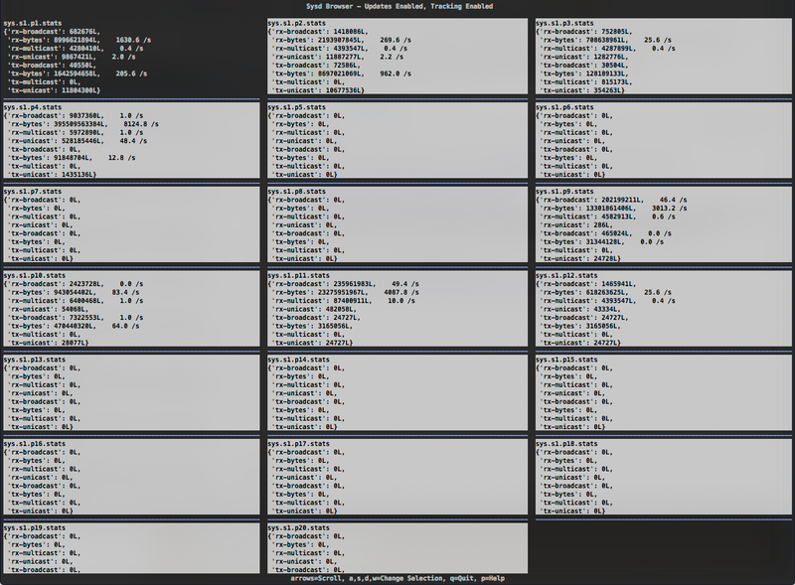Select the sys.s1.p13.stats panel title
The width and height of the screenshot is (795, 585).
(x=35, y=358)
